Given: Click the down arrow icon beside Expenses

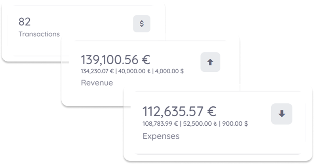Looking at the screenshot, I should click(282, 114).
